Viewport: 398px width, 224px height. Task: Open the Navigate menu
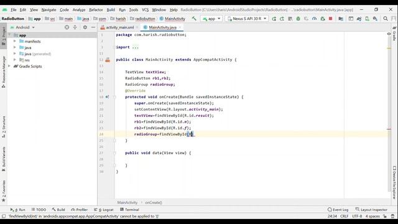click(x=49, y=10)
